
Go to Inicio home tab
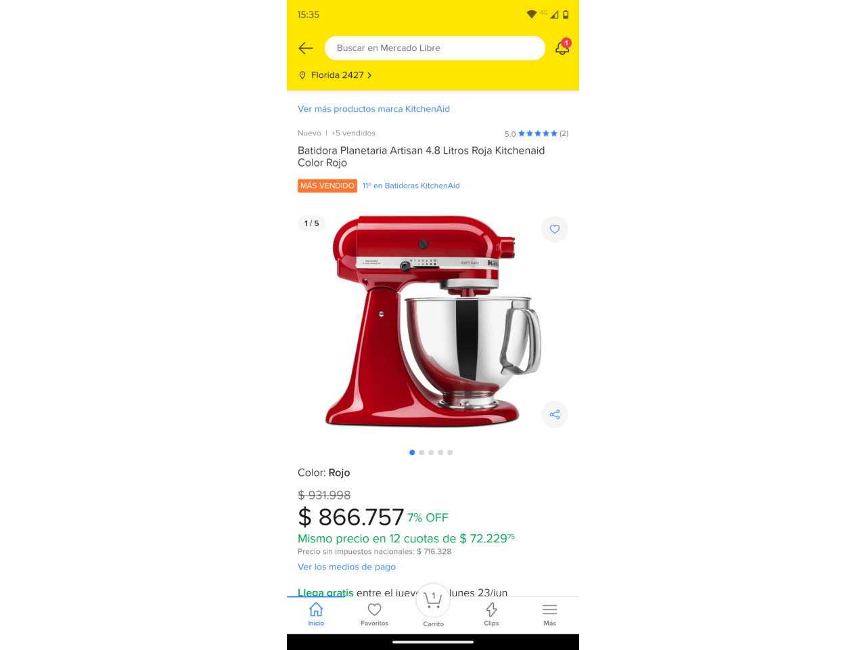316,614
